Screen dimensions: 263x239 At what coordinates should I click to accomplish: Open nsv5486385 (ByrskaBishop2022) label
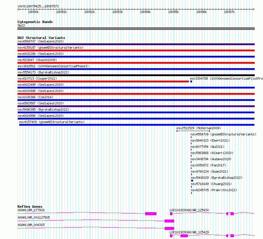tap(43, 109)
